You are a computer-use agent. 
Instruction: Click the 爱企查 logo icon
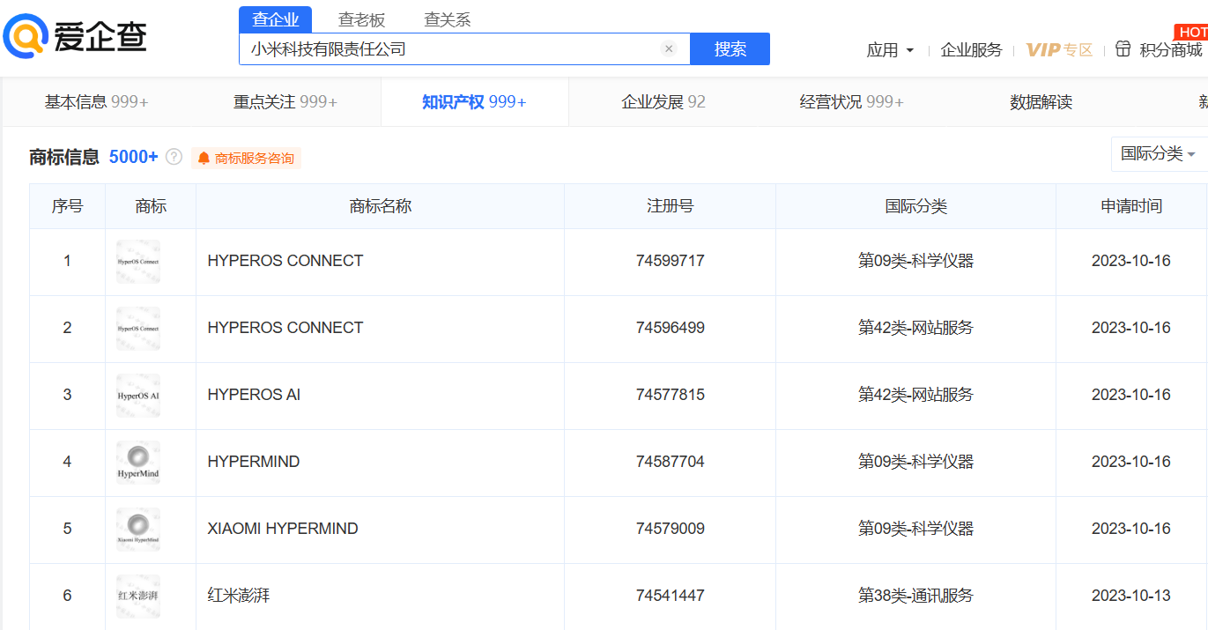[x=25, y=37]
